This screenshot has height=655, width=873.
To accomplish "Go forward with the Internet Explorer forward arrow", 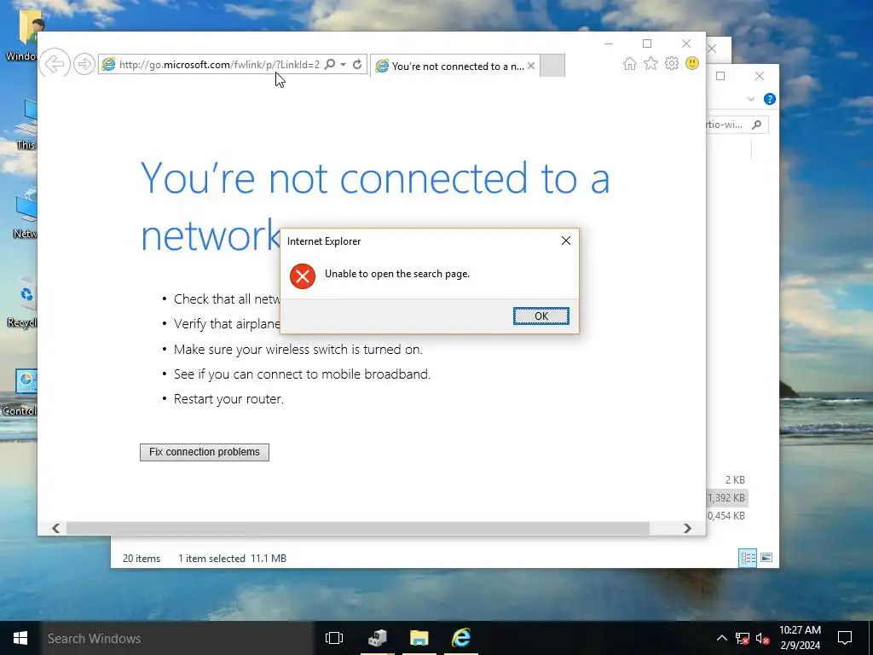I will coord(84,64).
